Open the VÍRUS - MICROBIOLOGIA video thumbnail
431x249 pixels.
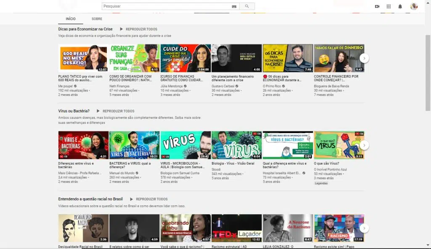(185, 144)
